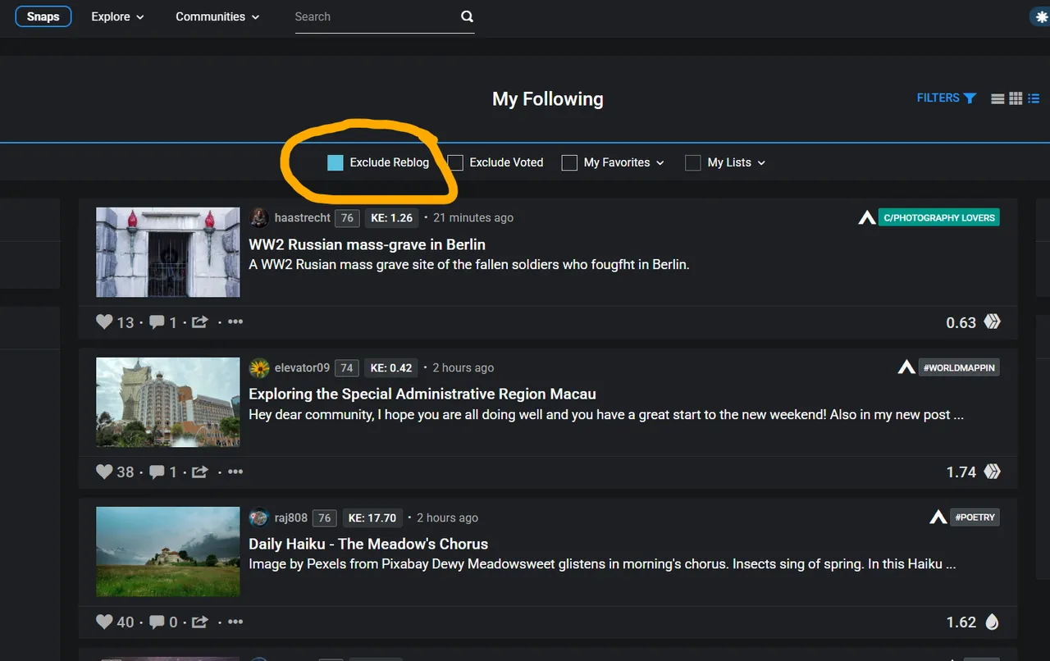This screenshot has width=1050, height=661.
Task: Uncheck the Exclude Reblog checkbox
Action: click(335, 162)
